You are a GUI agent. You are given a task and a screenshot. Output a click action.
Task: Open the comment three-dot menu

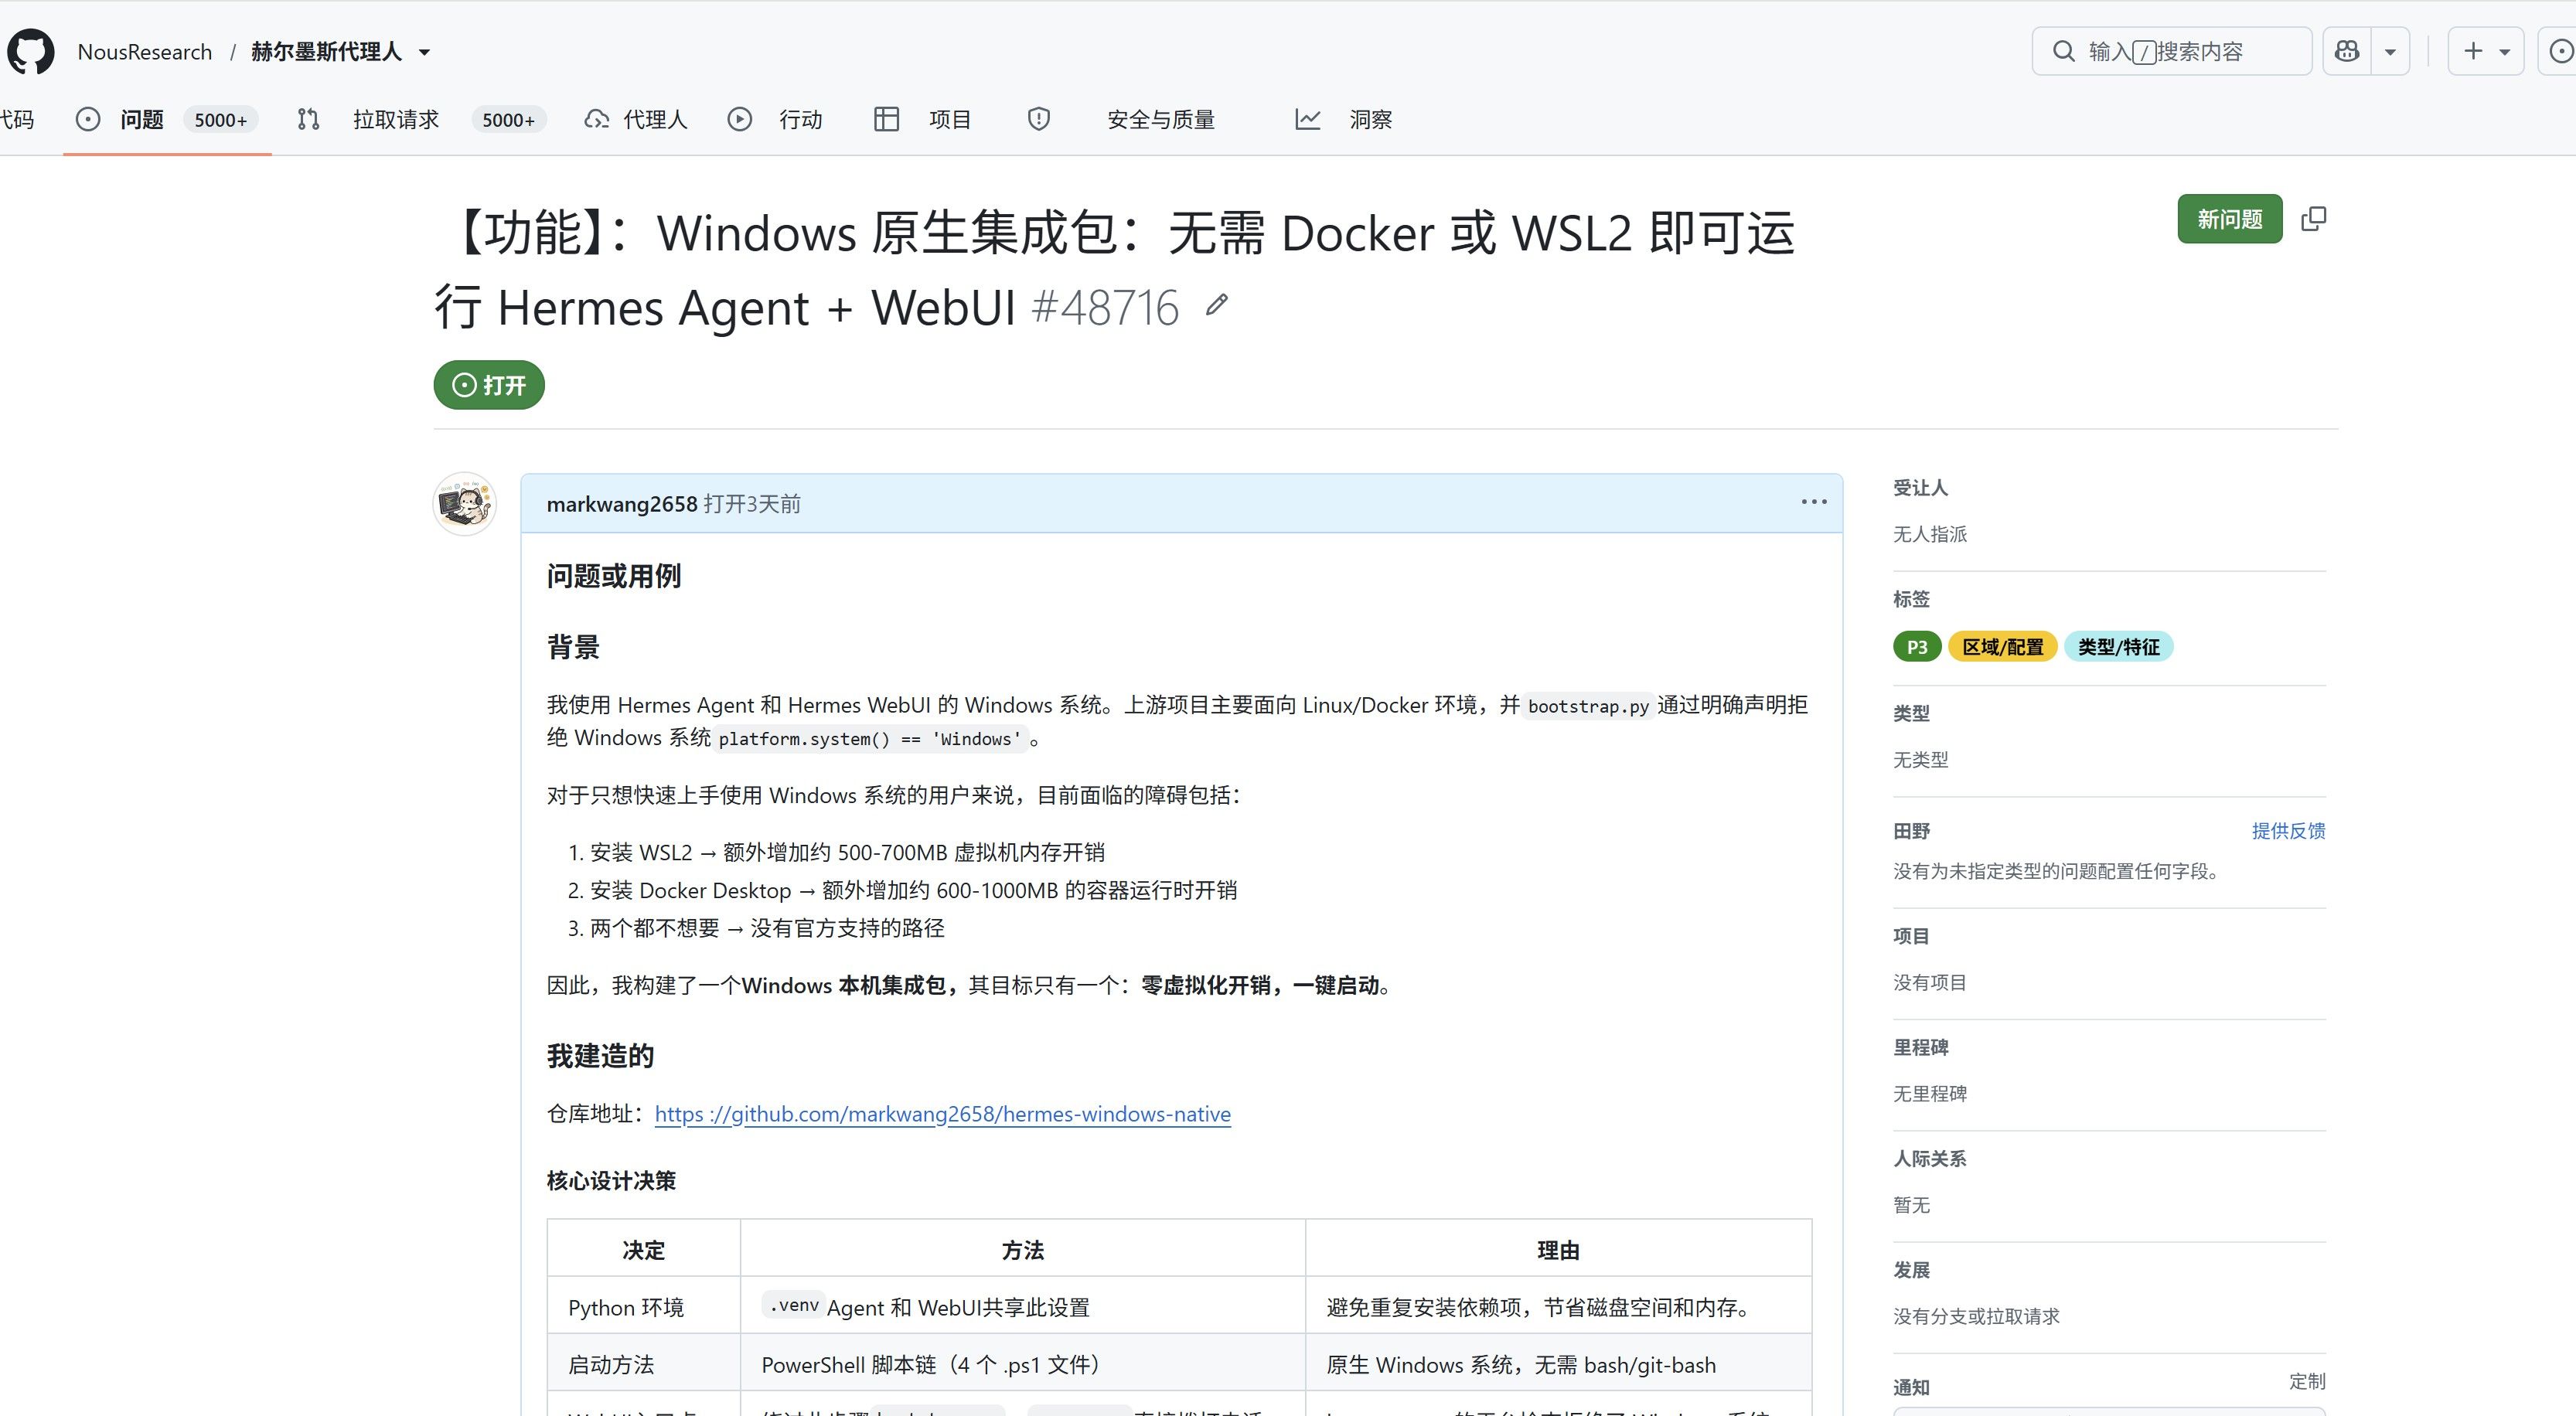pyautogui.click(x=1814, y=502)
